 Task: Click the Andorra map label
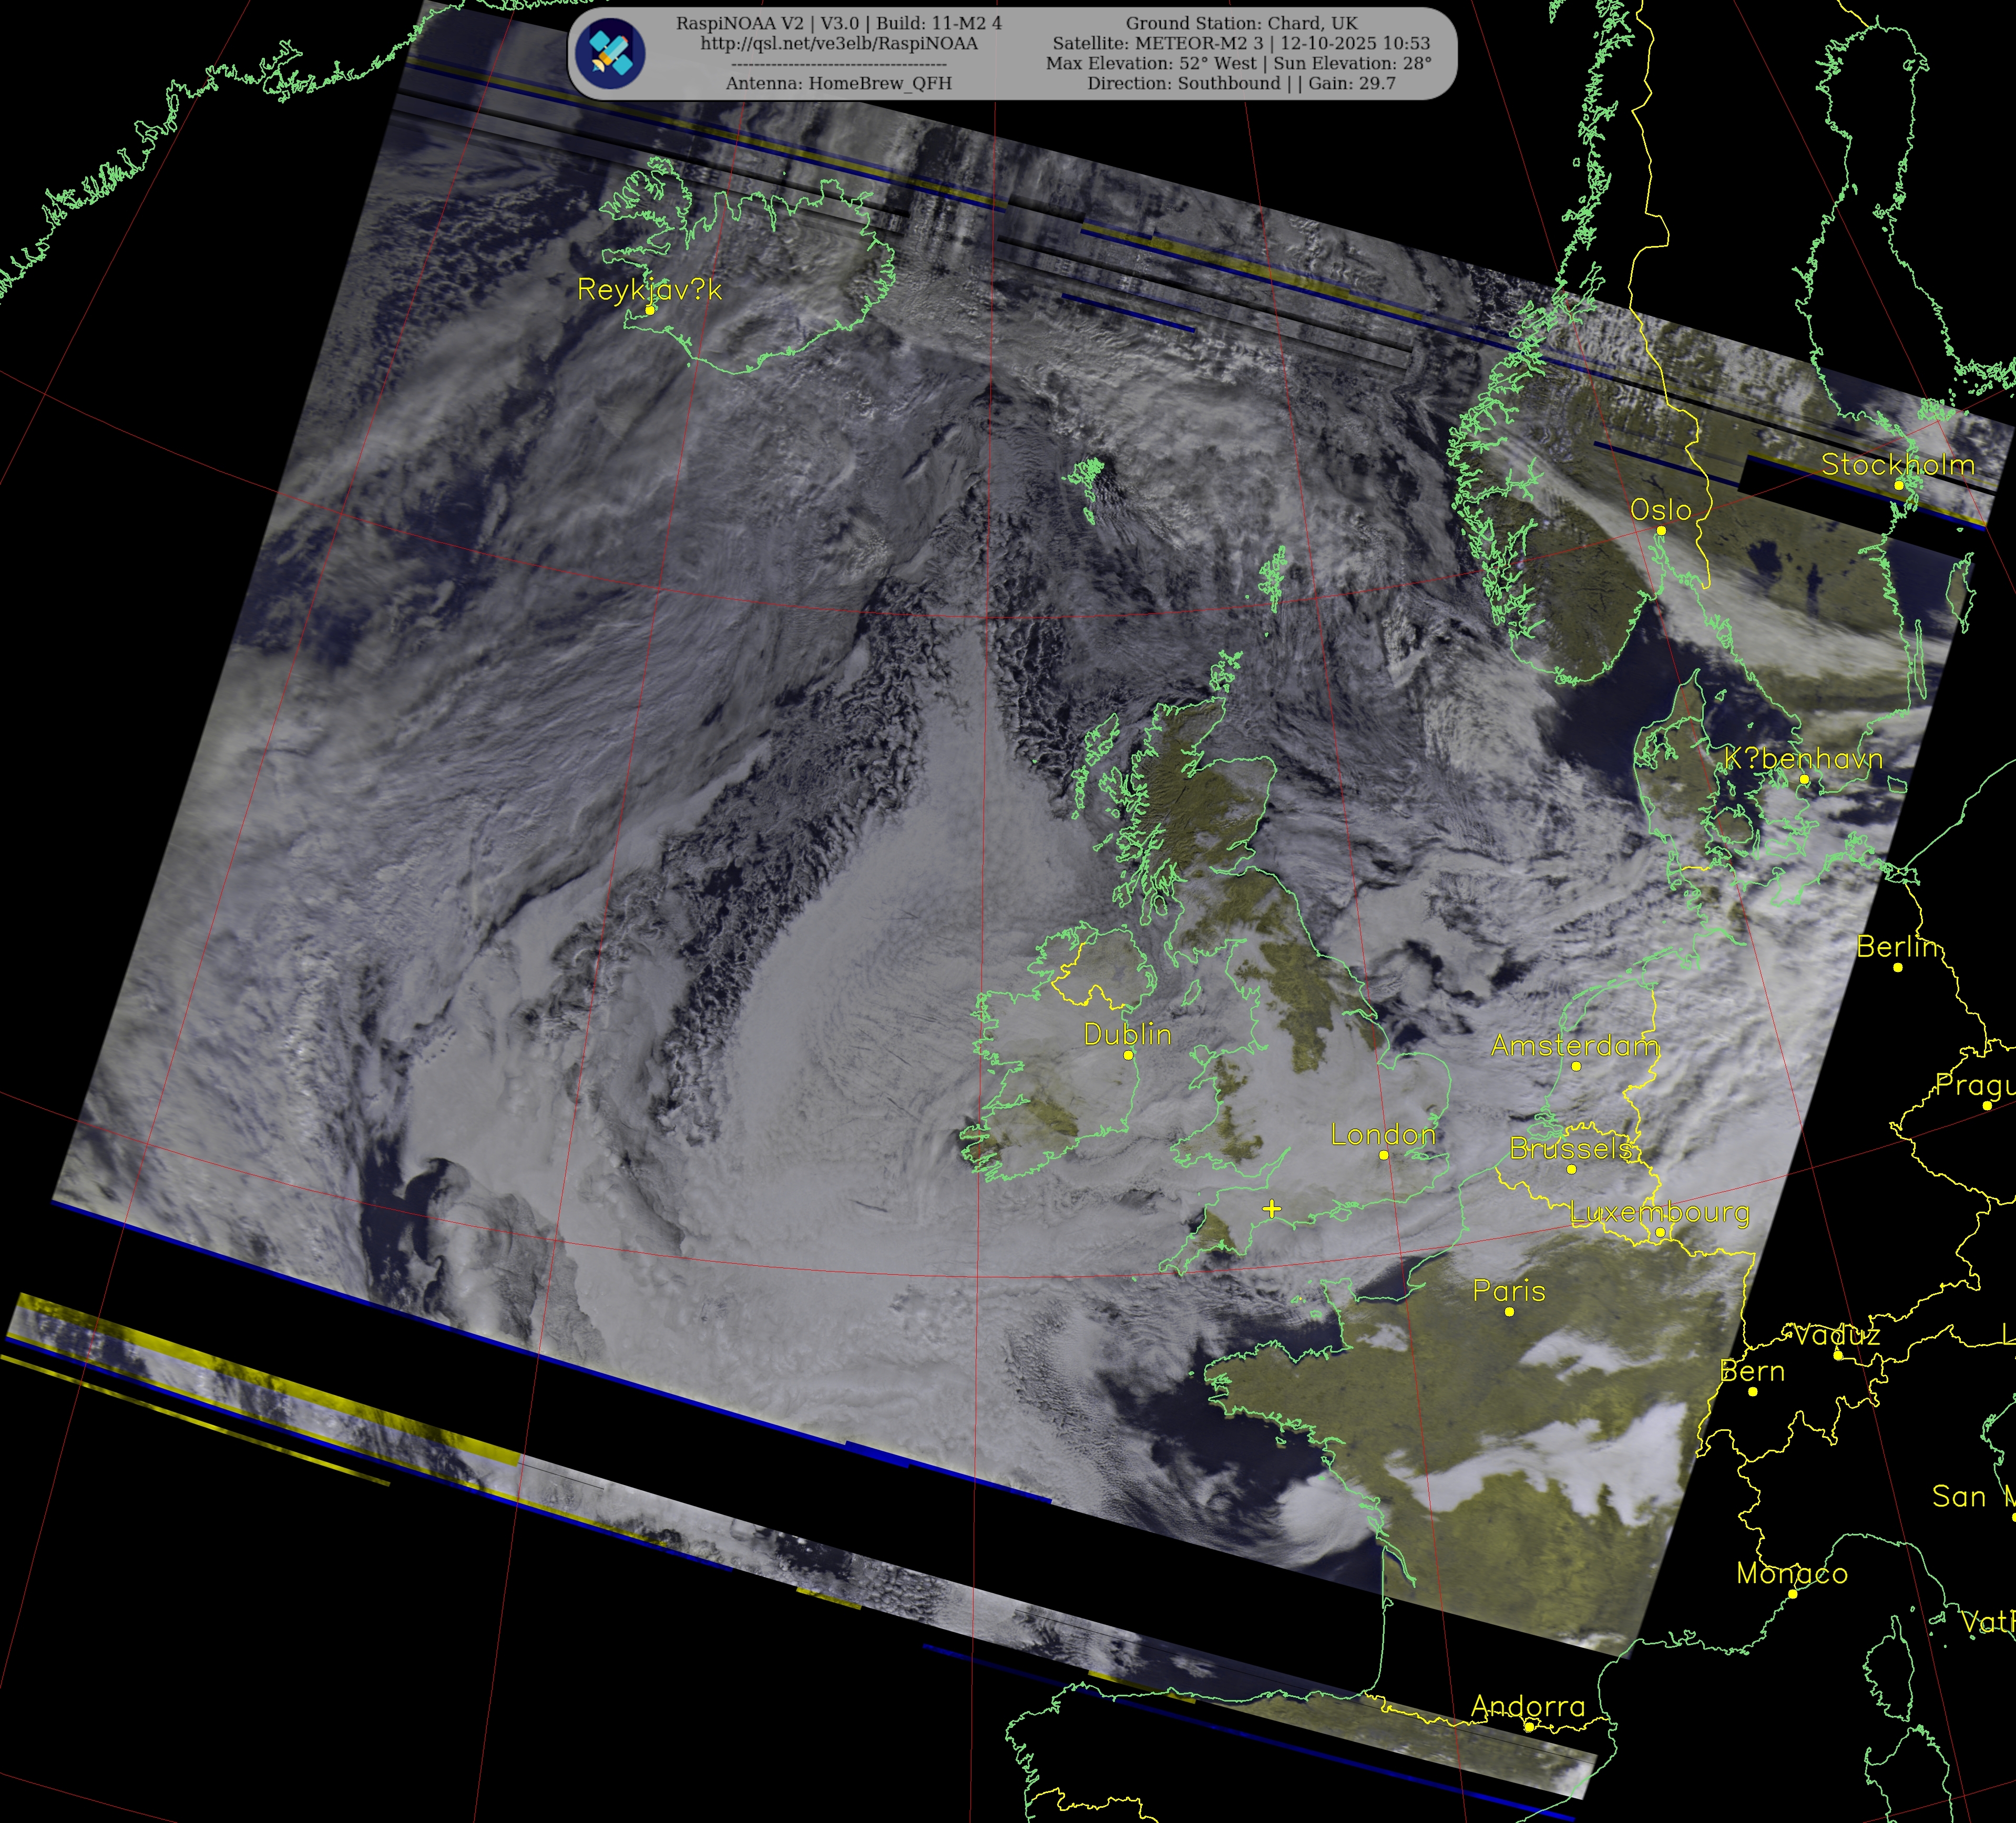pyautogui.click(x=1528, y=1706)
